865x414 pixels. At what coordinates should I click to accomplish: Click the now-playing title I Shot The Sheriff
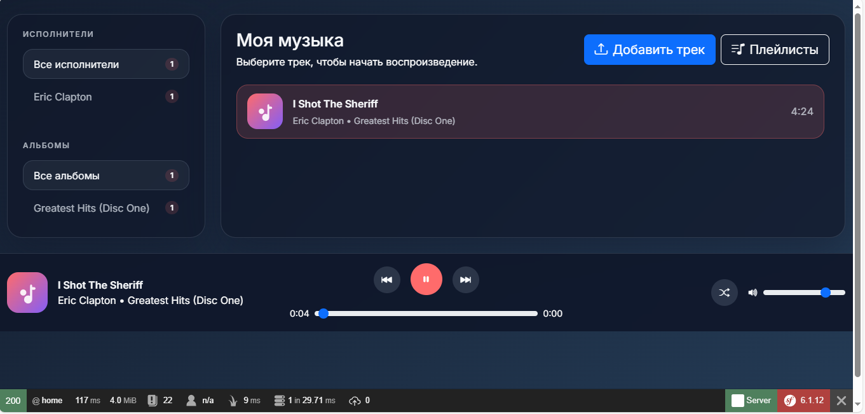100,285
